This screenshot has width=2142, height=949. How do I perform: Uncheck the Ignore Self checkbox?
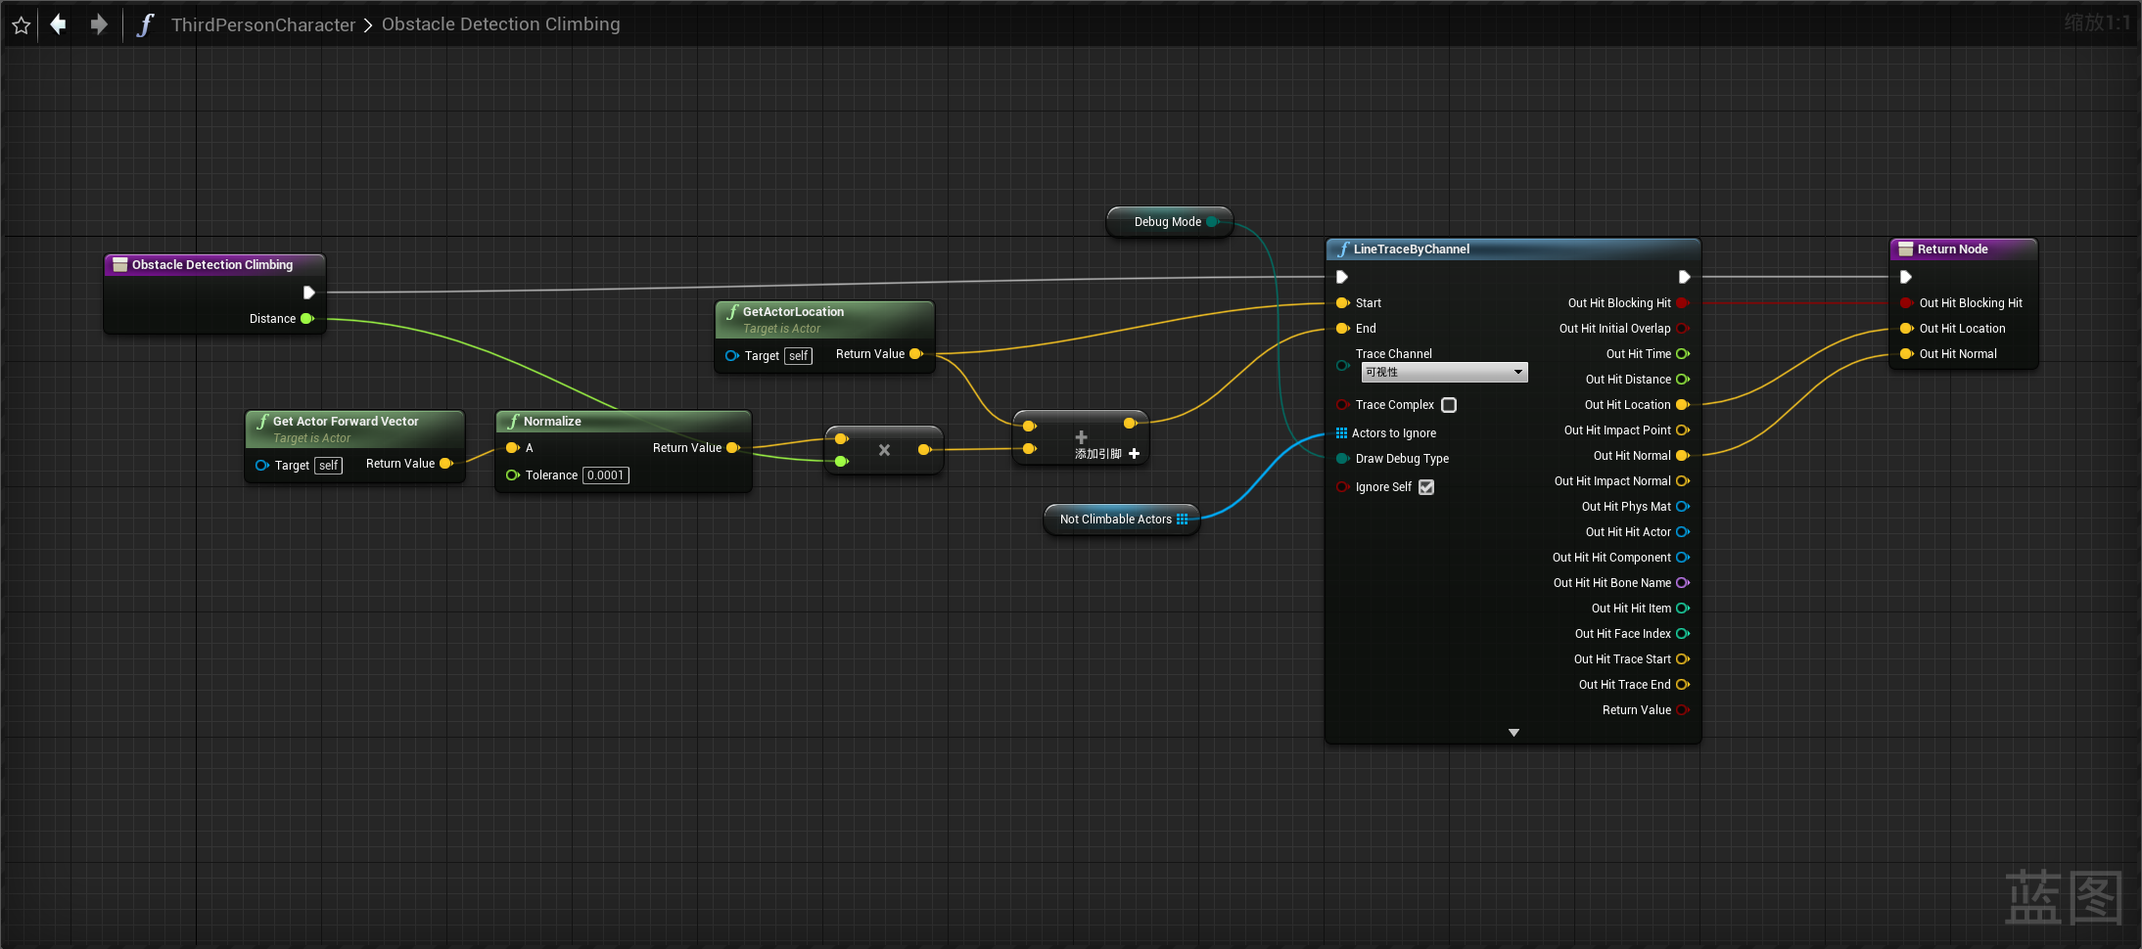[1426, 487]
